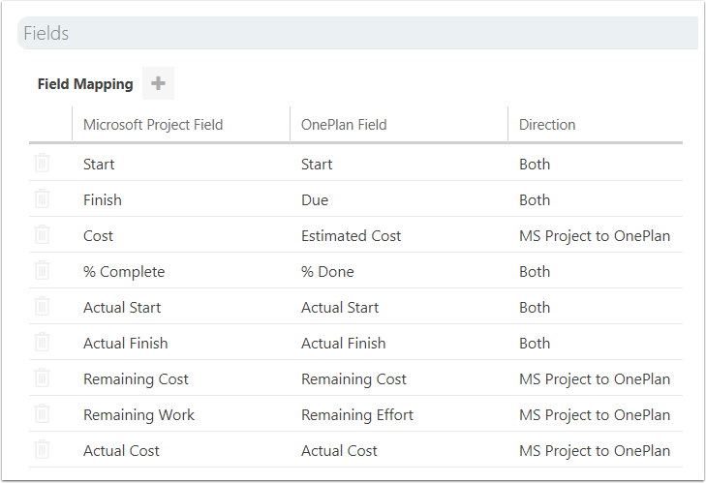Click the Direction column header
This screenshot has width=706, height=483.
click(x=547, y=125)
